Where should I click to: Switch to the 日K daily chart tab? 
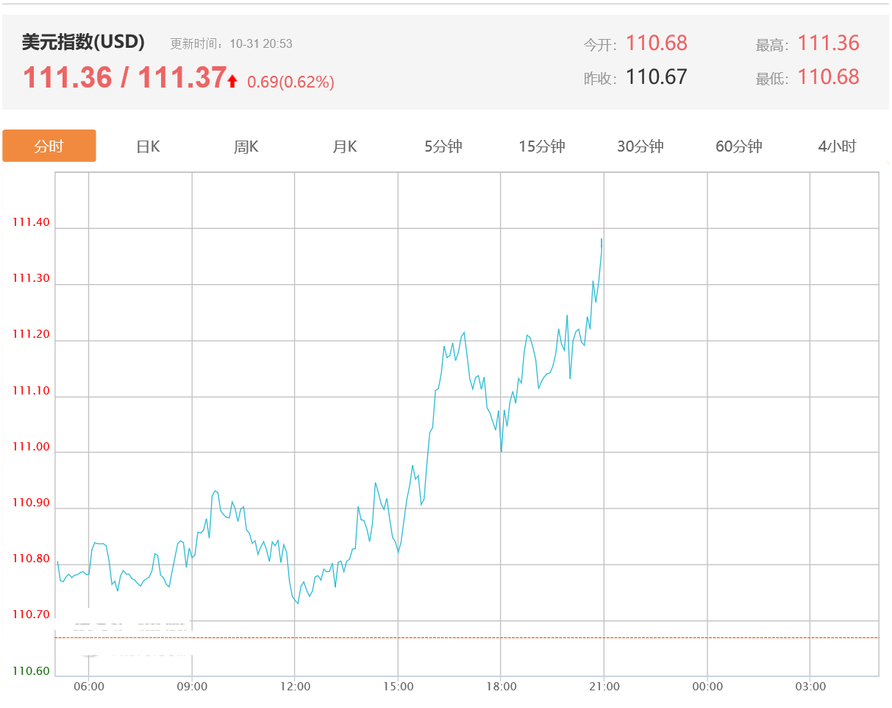pyautogui.click(x=148, y=146)
